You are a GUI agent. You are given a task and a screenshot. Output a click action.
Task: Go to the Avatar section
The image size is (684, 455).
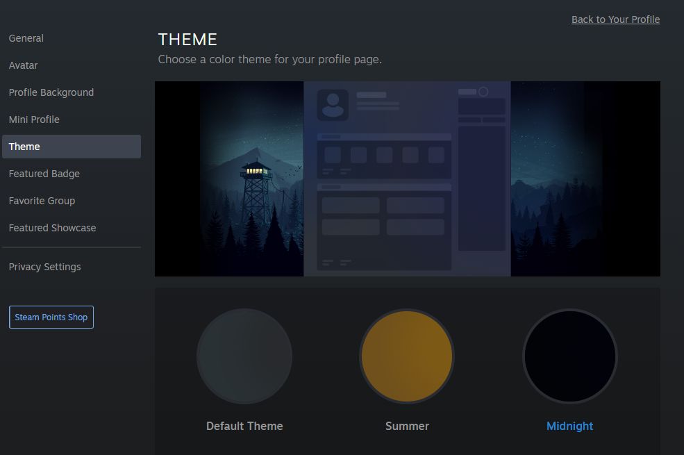[x=23, y=65]
